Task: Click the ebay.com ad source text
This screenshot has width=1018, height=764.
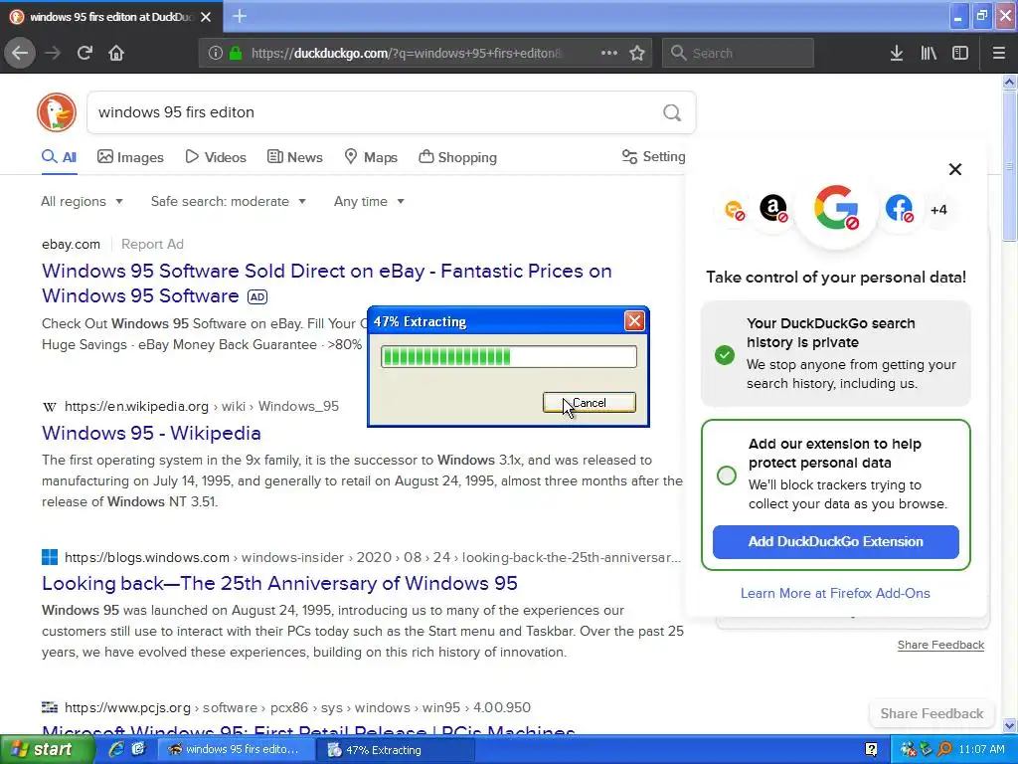Action: [x=71, y=245]
